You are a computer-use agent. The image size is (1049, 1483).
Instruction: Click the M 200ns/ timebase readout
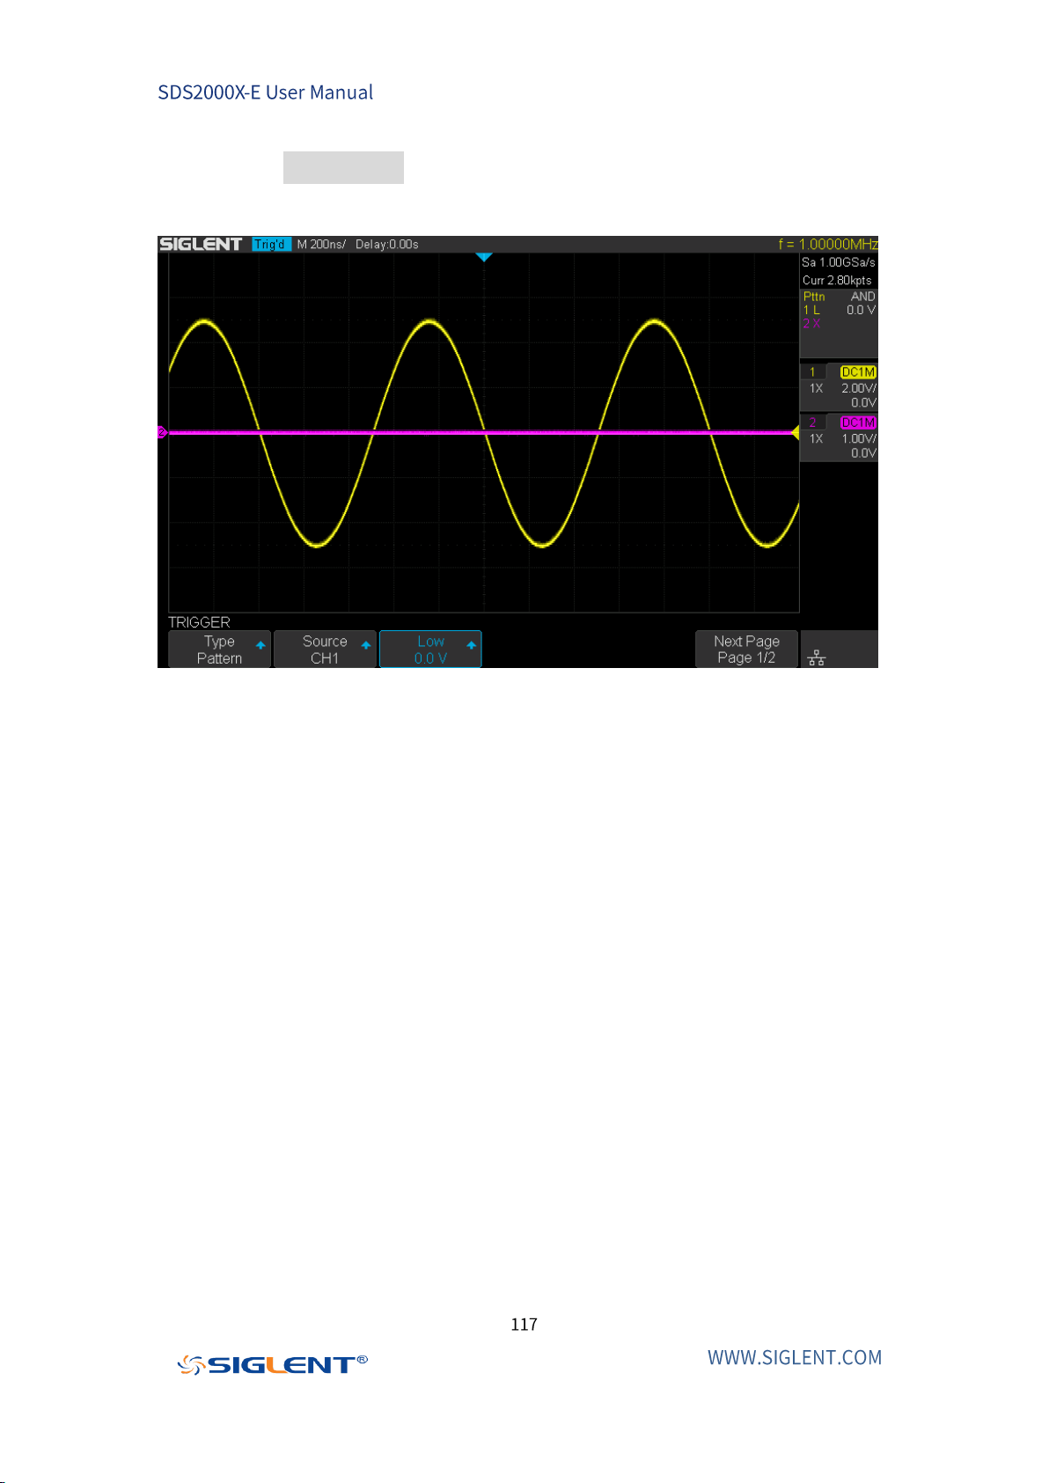point(321,245)
